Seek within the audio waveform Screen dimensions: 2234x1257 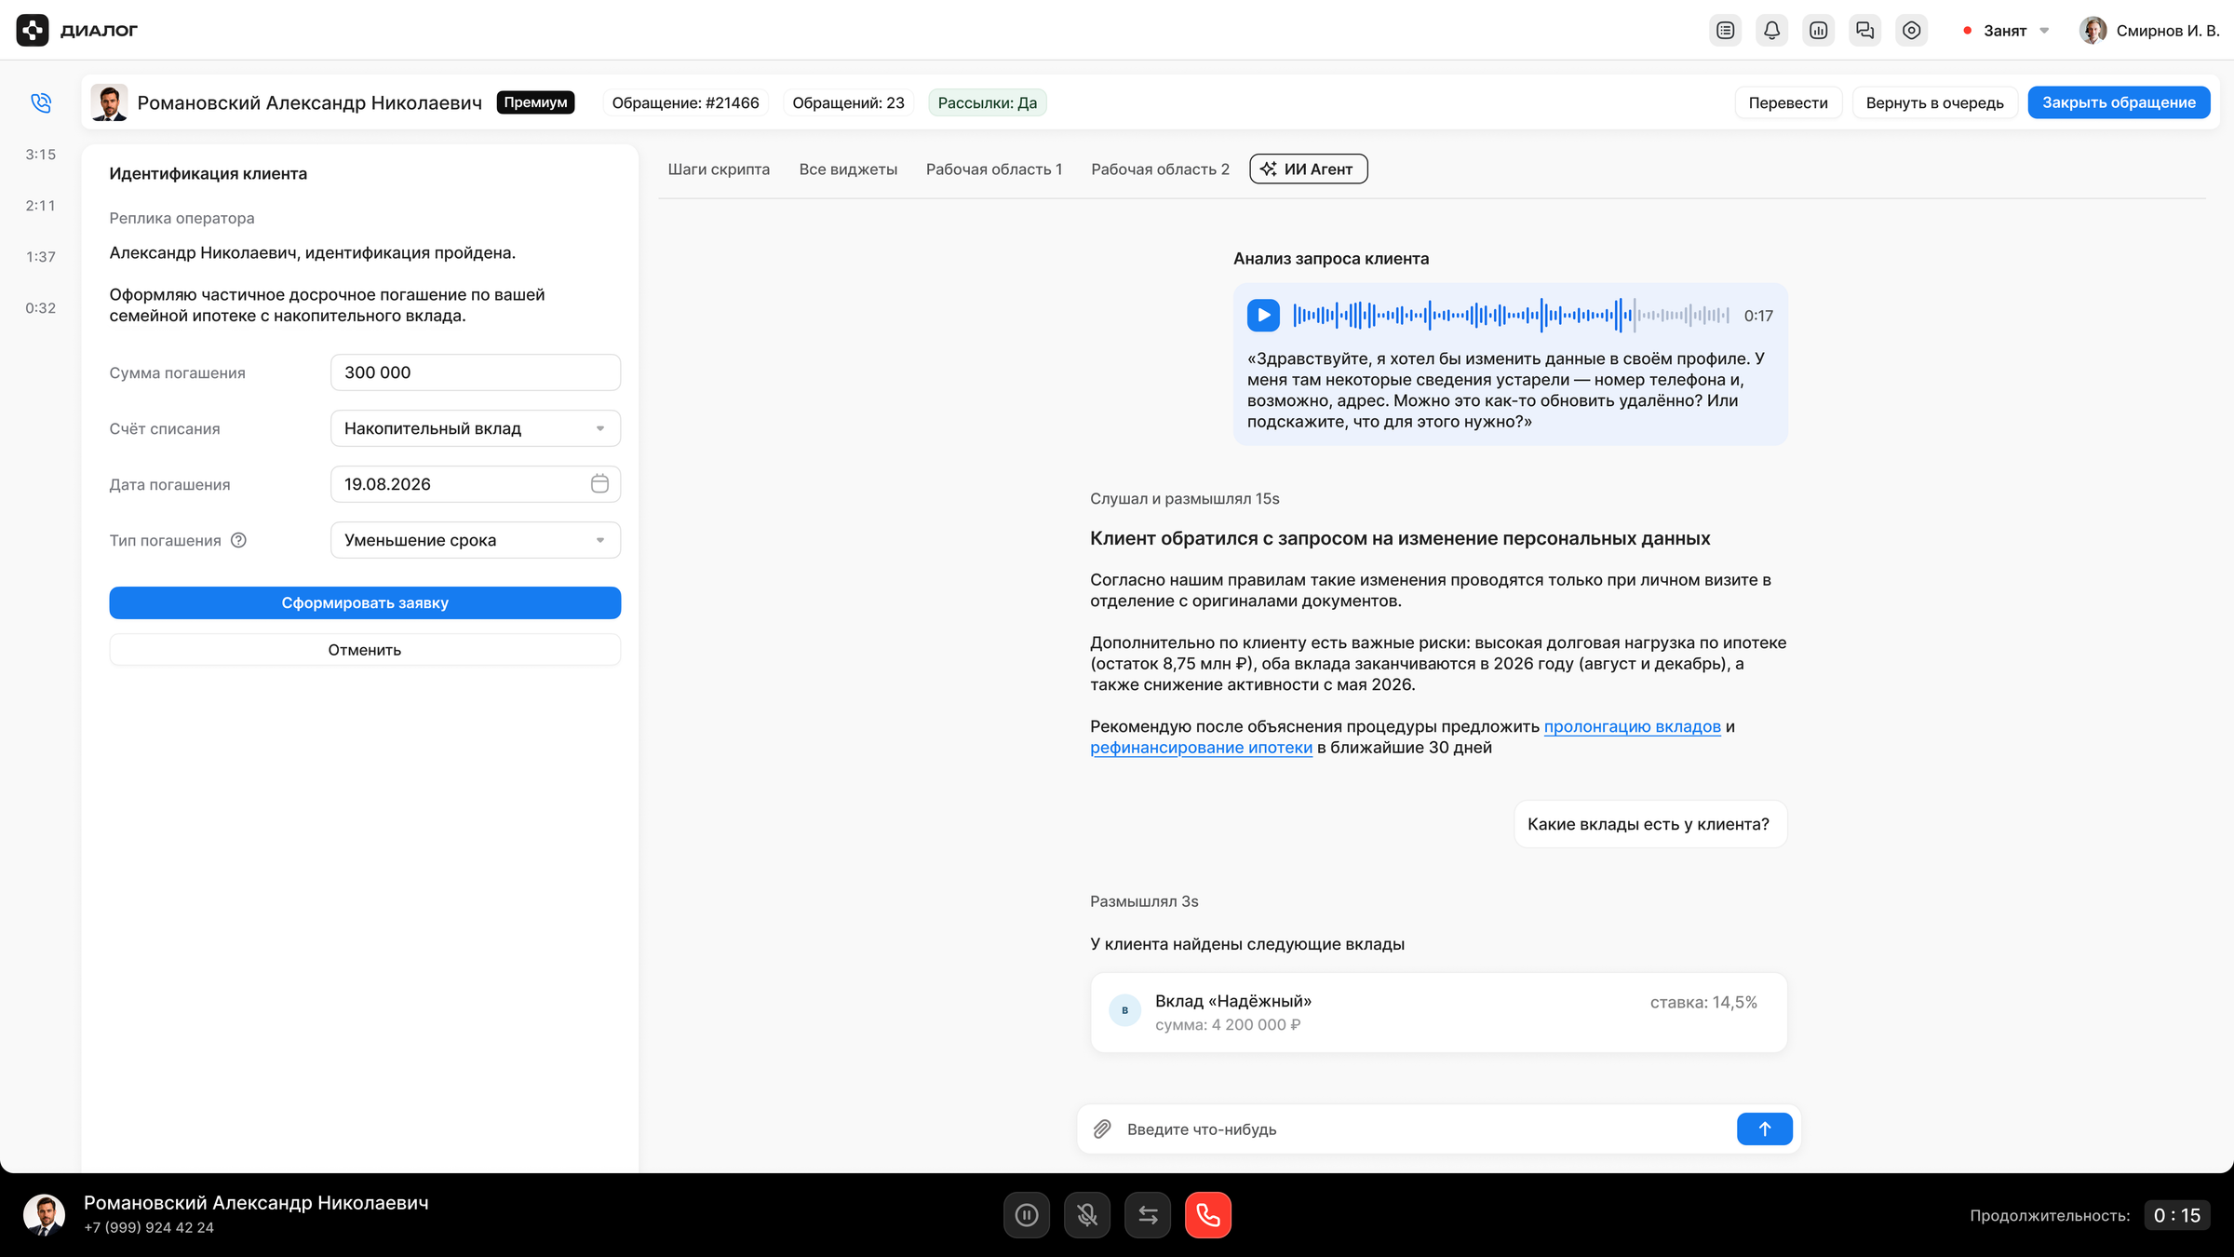click(1511, 315)
